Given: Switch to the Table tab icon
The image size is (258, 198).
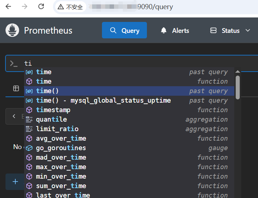Looking at the screenshot, I should 16,88.
